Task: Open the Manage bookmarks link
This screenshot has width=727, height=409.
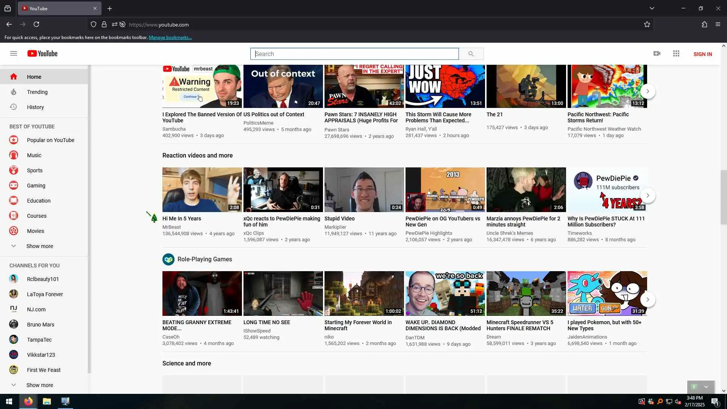Action: [x=170, y=37]
